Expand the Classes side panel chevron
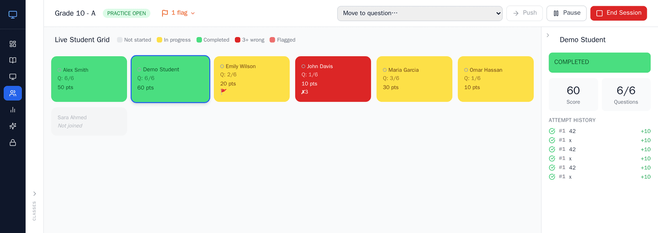Image resolution: width=658 pixels, height=233 pixels. point(35,194)
